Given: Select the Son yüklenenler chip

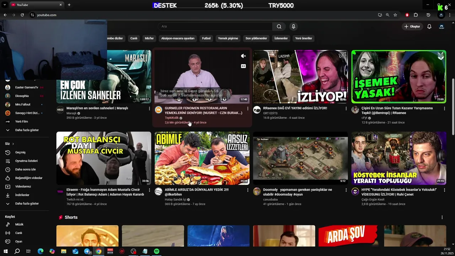Looking at the screenshot, I should [x=256, y=38].
